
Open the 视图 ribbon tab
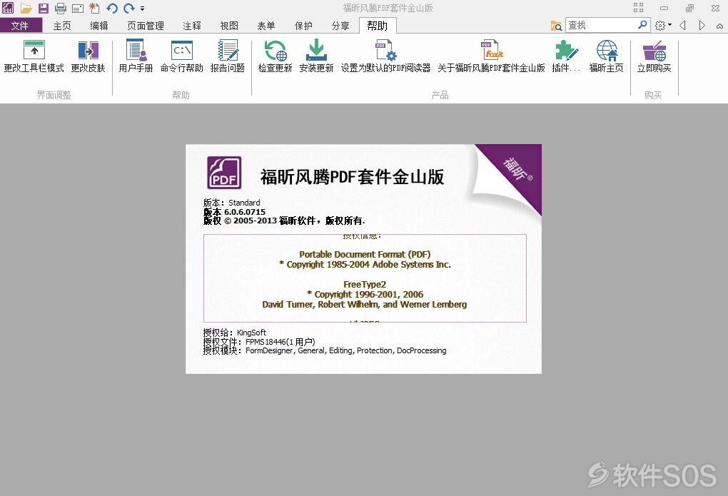pyautogui.click(x=229, y=26)
